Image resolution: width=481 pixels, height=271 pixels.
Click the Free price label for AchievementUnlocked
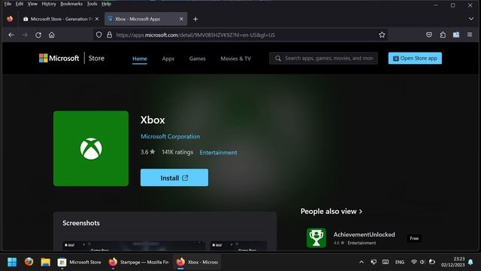point(414,239)
